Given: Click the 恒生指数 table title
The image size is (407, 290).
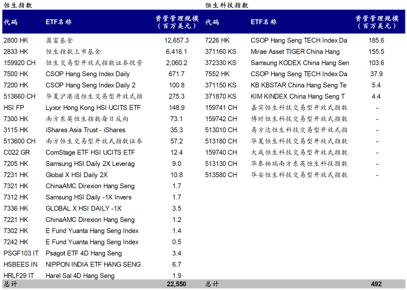Looking at the screenshot, I should 18,5.
